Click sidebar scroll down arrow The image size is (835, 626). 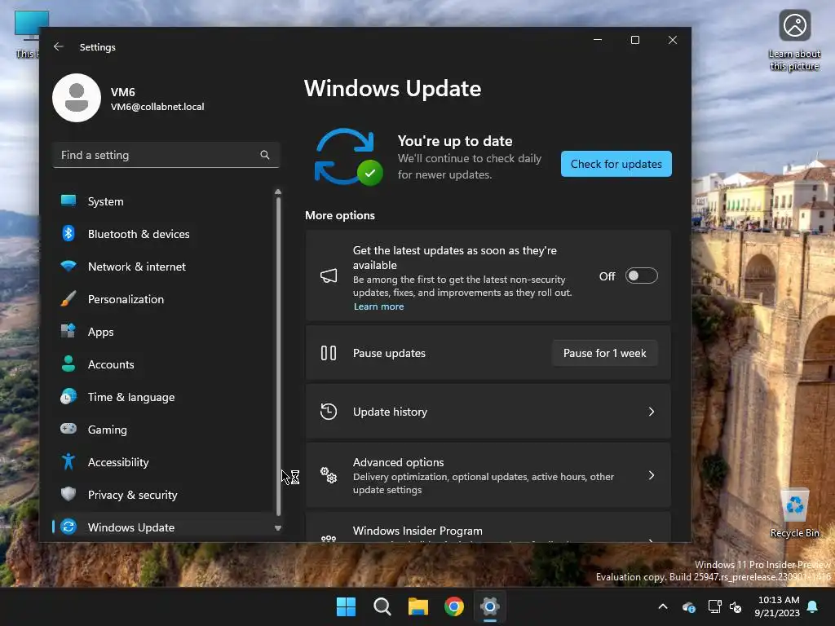[277, 528]
